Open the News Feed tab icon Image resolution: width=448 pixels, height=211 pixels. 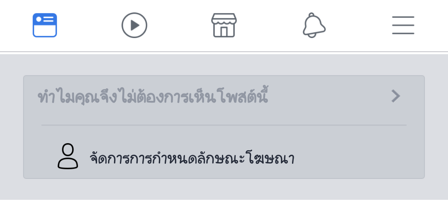pyautogui.click(x=45, y=25)
